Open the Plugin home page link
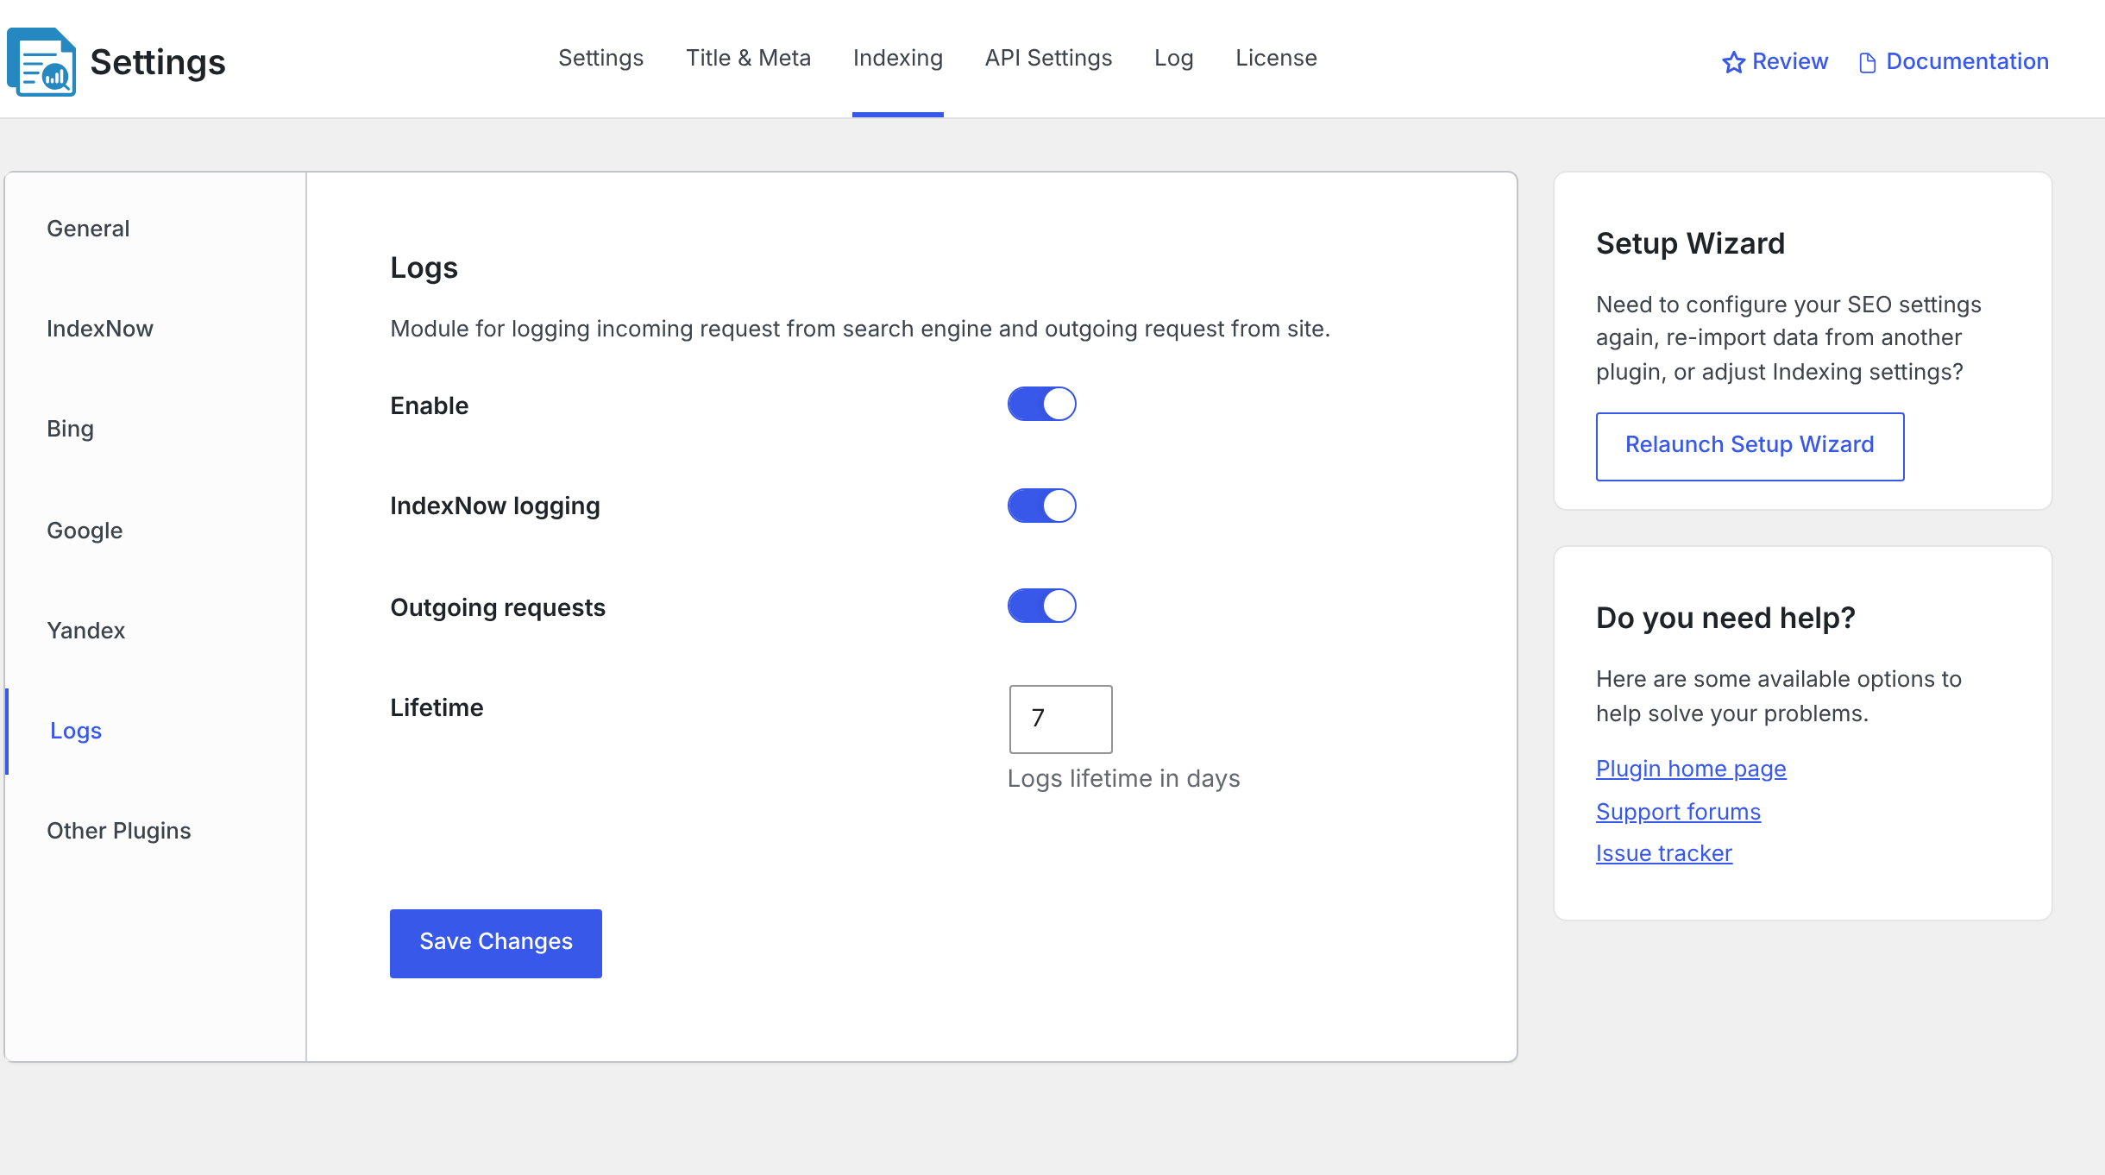2105x1175 pixels. 1691,768
